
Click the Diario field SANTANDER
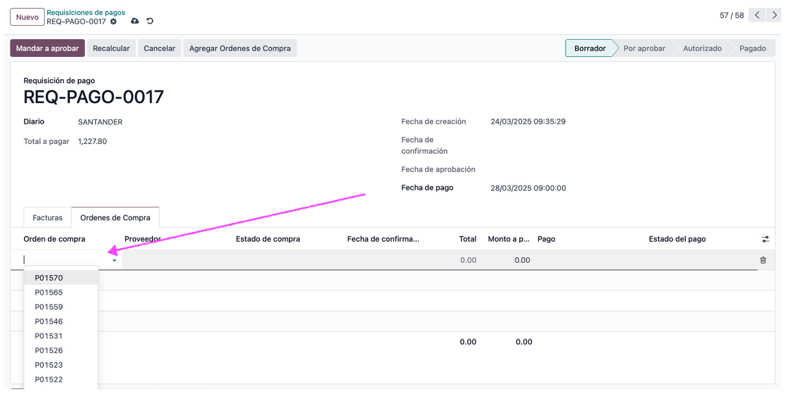click(100, 122)
